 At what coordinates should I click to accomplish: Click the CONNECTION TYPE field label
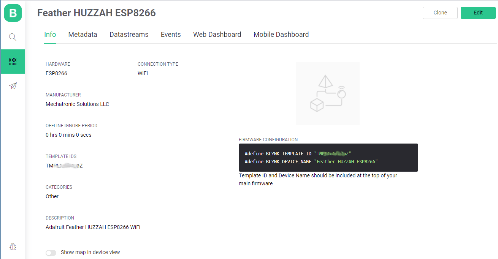click(158, 64)
